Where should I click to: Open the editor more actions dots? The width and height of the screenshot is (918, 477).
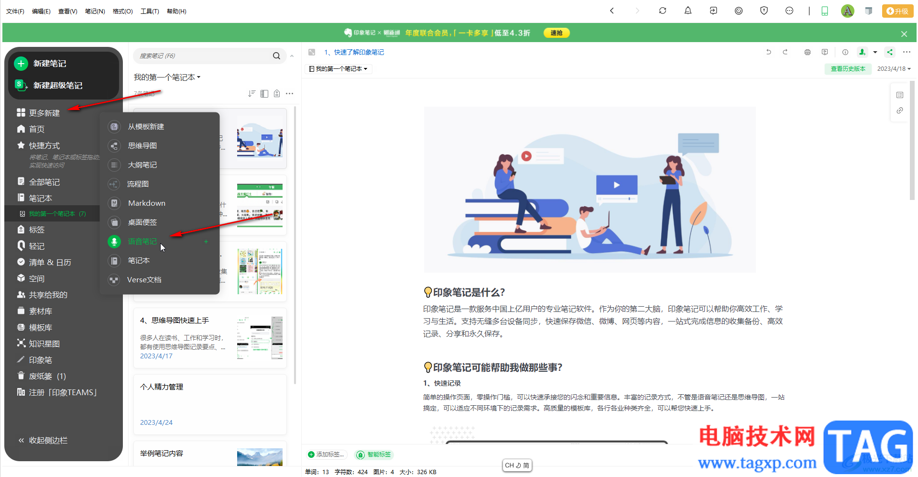pyautogui.click(x=907, y=52)
